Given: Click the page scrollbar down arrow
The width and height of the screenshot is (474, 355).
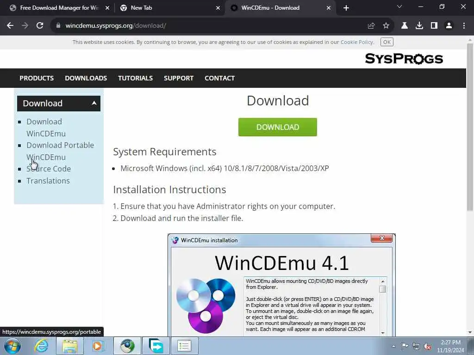Looking at the screenshot, I should [470, 333].
